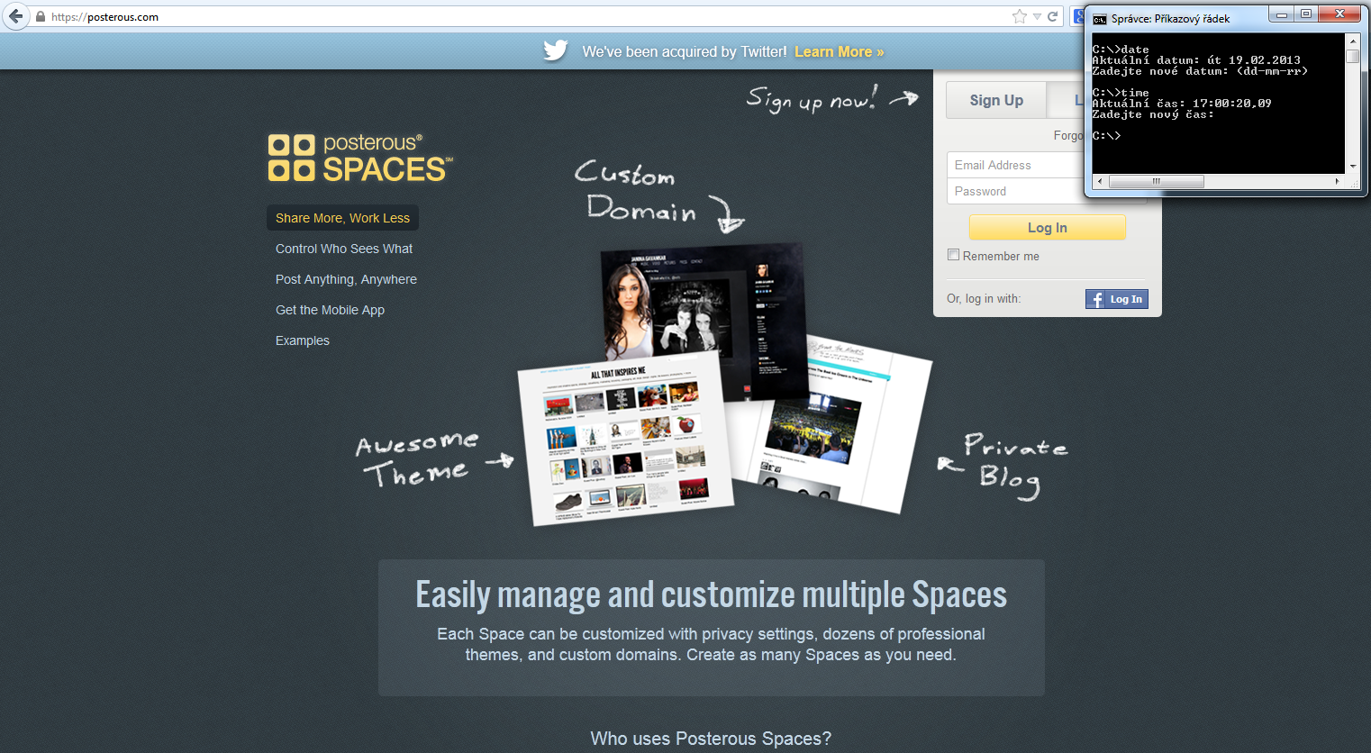Select 'Control Who Sees What' menu item
Screen dimensions: 1371x753
click(344, 249)
